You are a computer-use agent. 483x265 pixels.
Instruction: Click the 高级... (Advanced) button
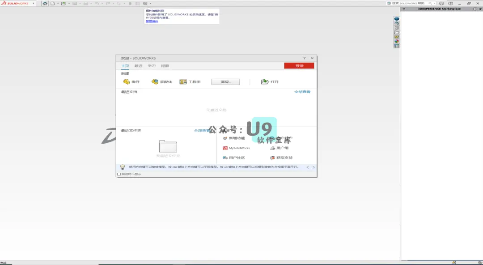[225, 82]
